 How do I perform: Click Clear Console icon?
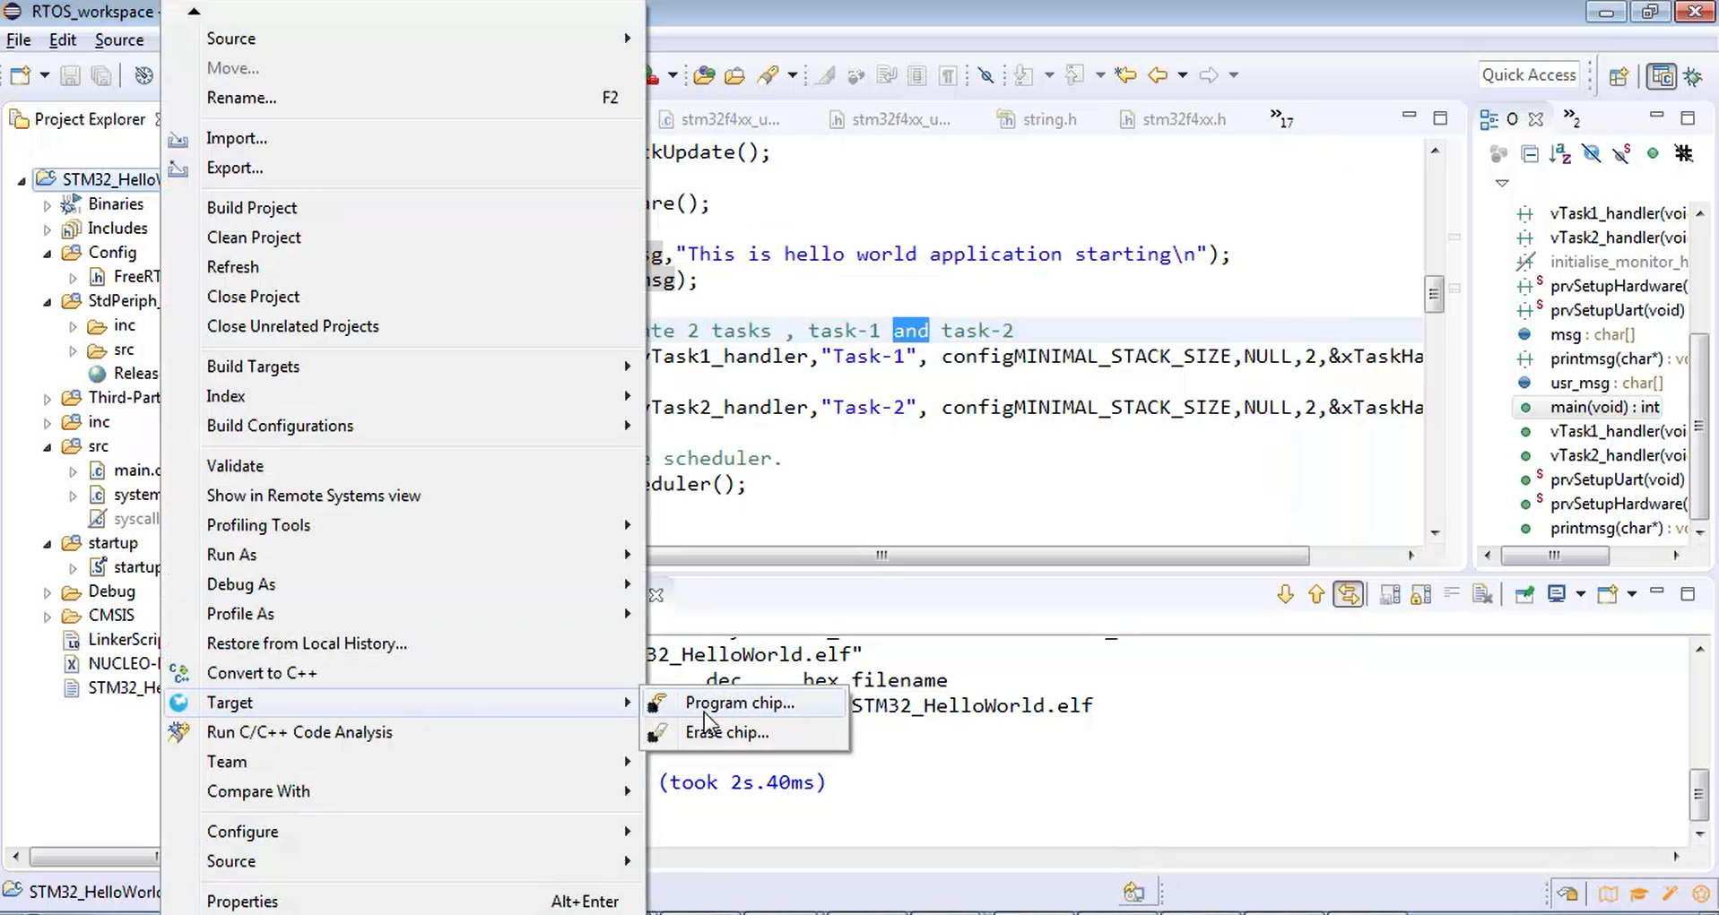pos(1482,594)
